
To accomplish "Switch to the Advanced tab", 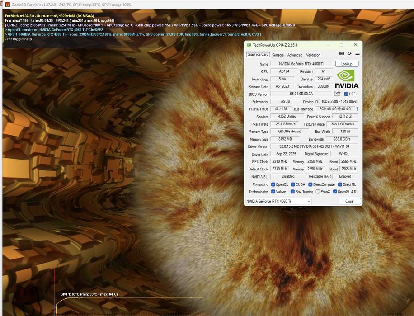I will tap(295, 55).
